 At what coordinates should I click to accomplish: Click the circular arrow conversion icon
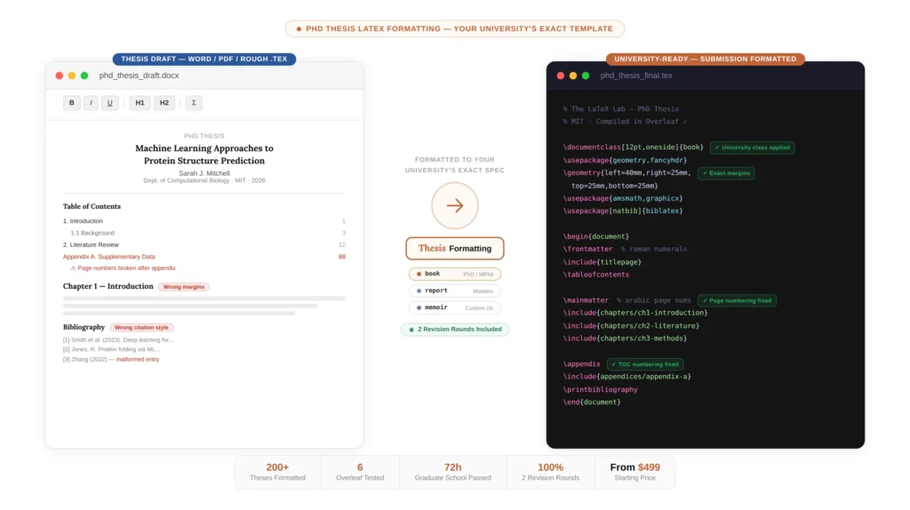coord(455,205)
